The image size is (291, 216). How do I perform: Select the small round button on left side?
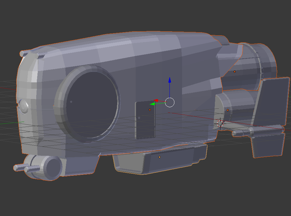(x=24, y=106)
